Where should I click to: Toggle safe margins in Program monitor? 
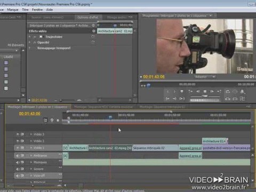[x=235, y=91]
